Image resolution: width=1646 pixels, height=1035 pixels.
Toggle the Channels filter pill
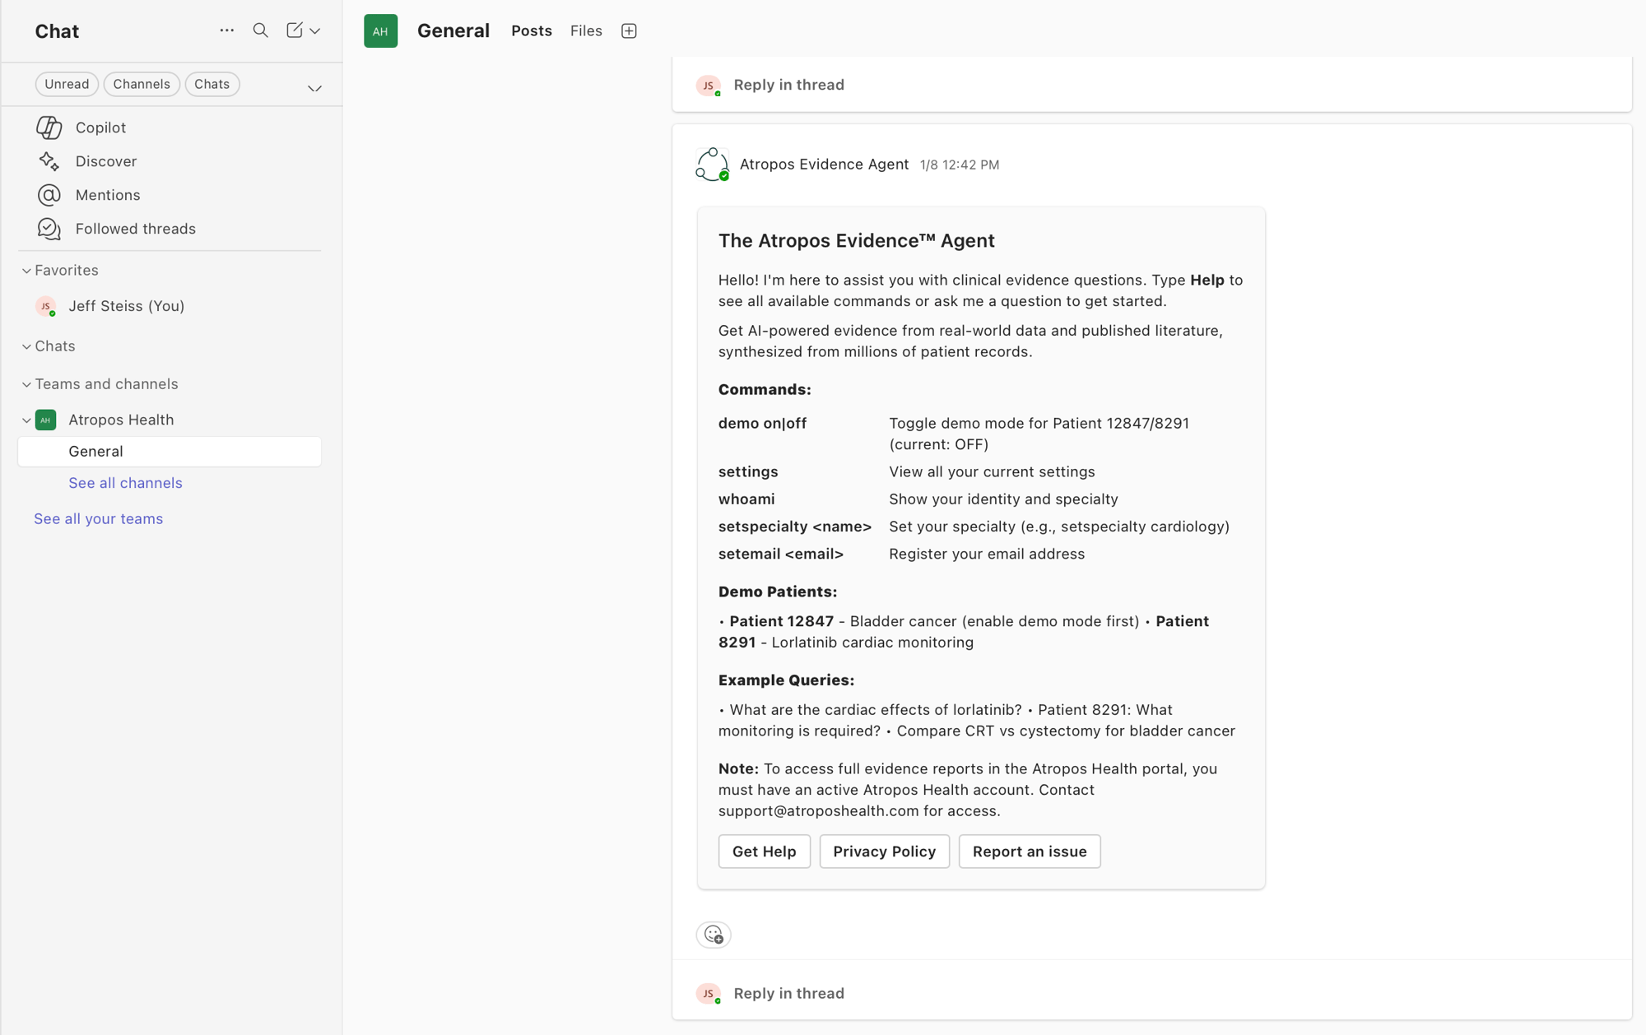[142, 84]
